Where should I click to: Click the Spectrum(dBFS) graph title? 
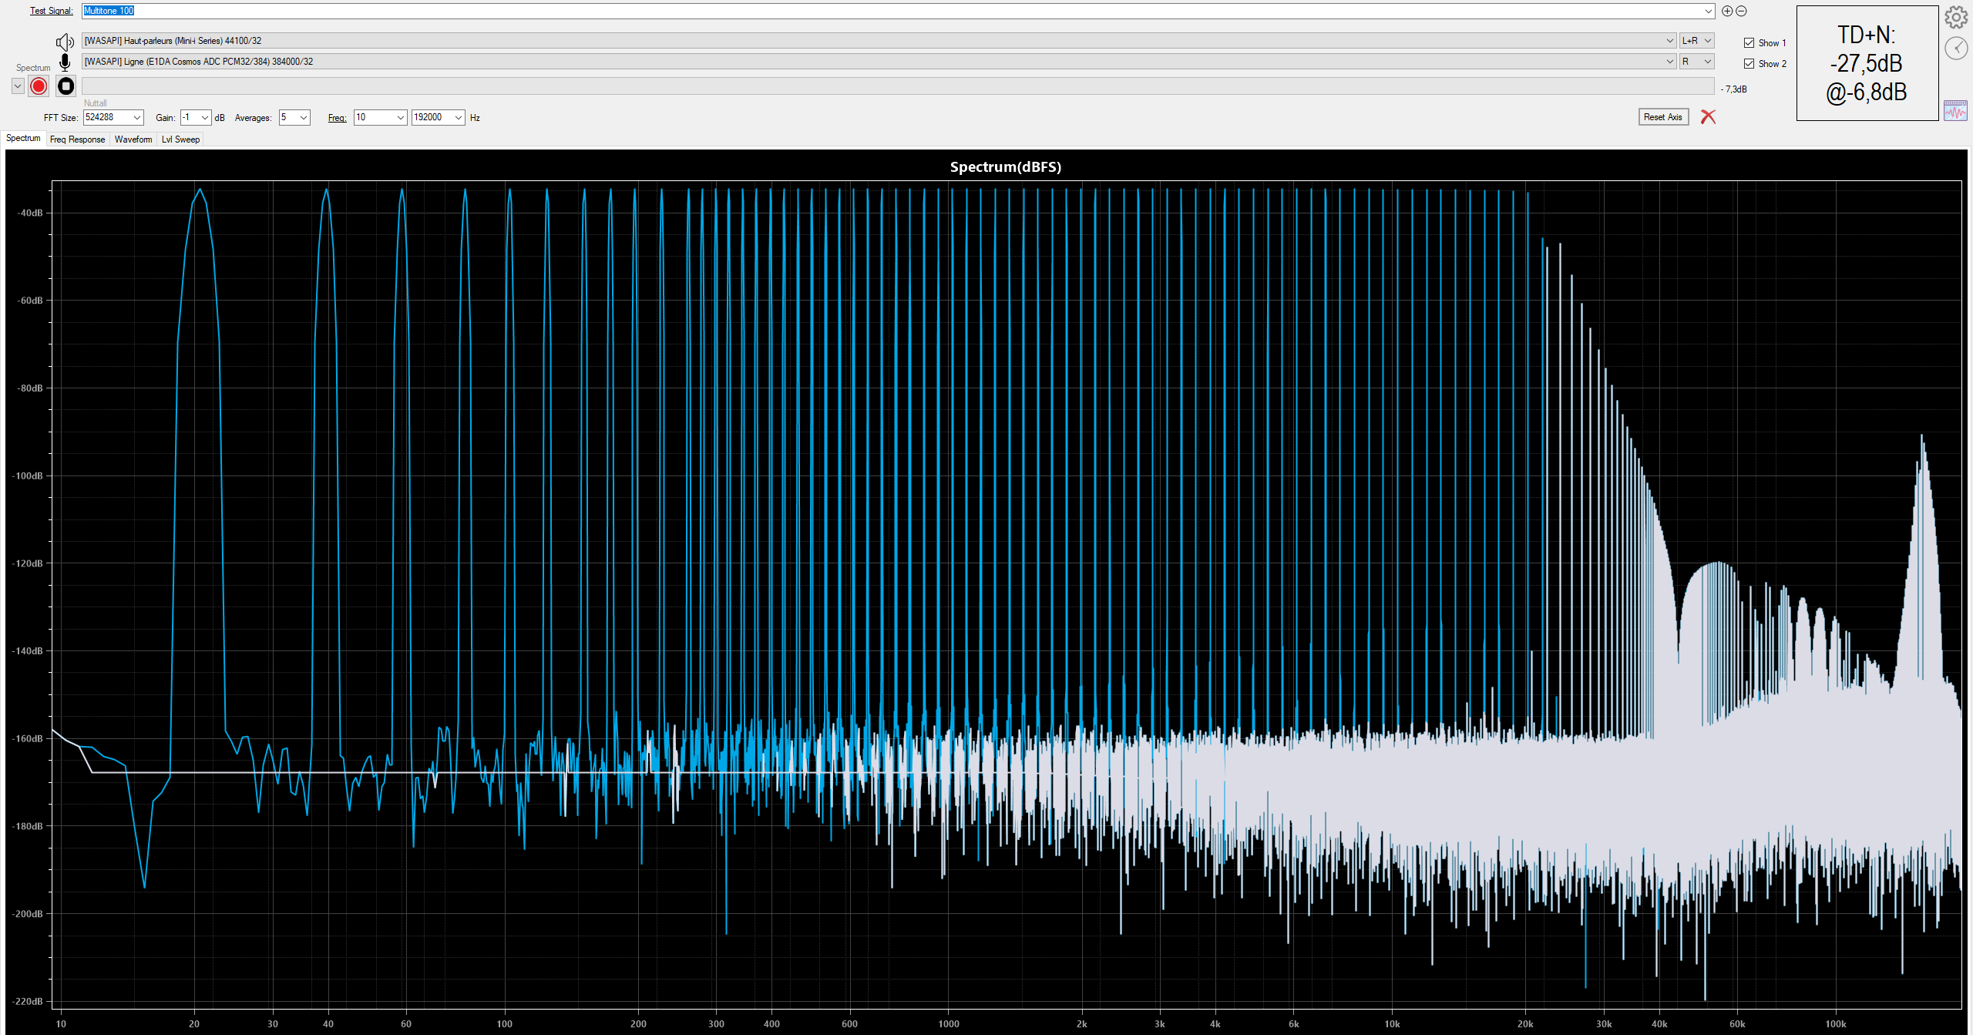[1005, 167]
